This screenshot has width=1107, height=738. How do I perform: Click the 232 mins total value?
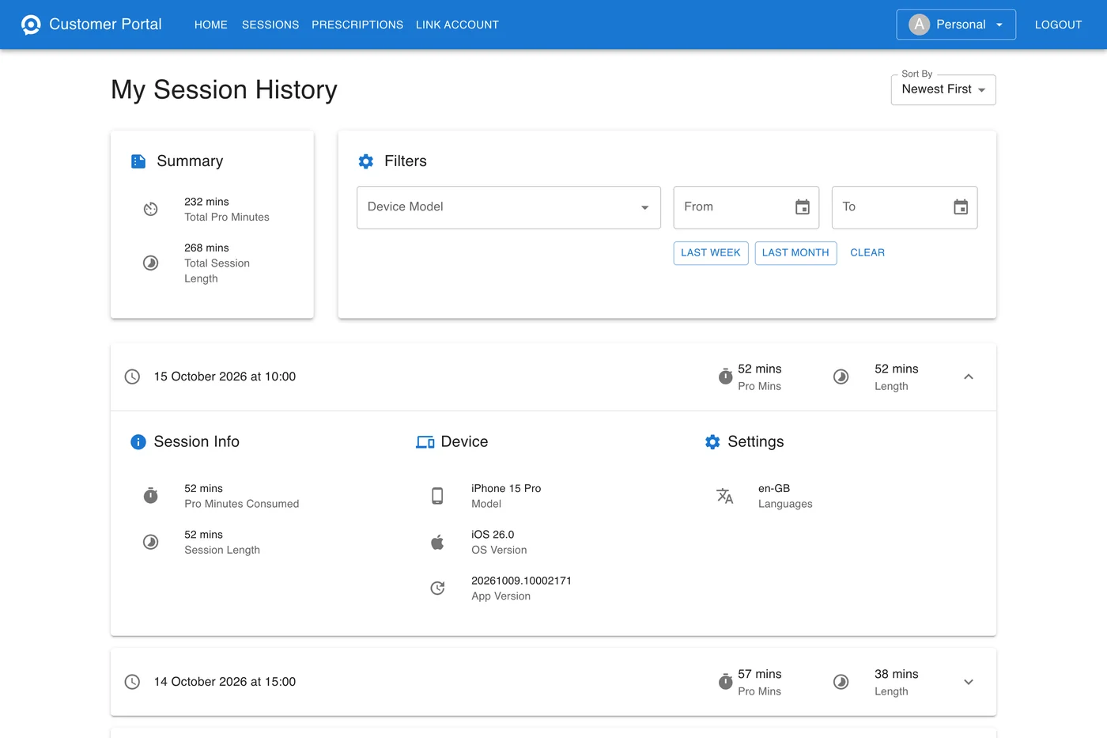(x=206, y=202)
